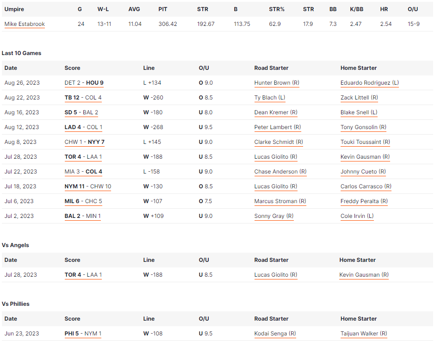Select the 192.67 strikes value
The width and height of the screenshot is (435, 341).
(206, 24)
